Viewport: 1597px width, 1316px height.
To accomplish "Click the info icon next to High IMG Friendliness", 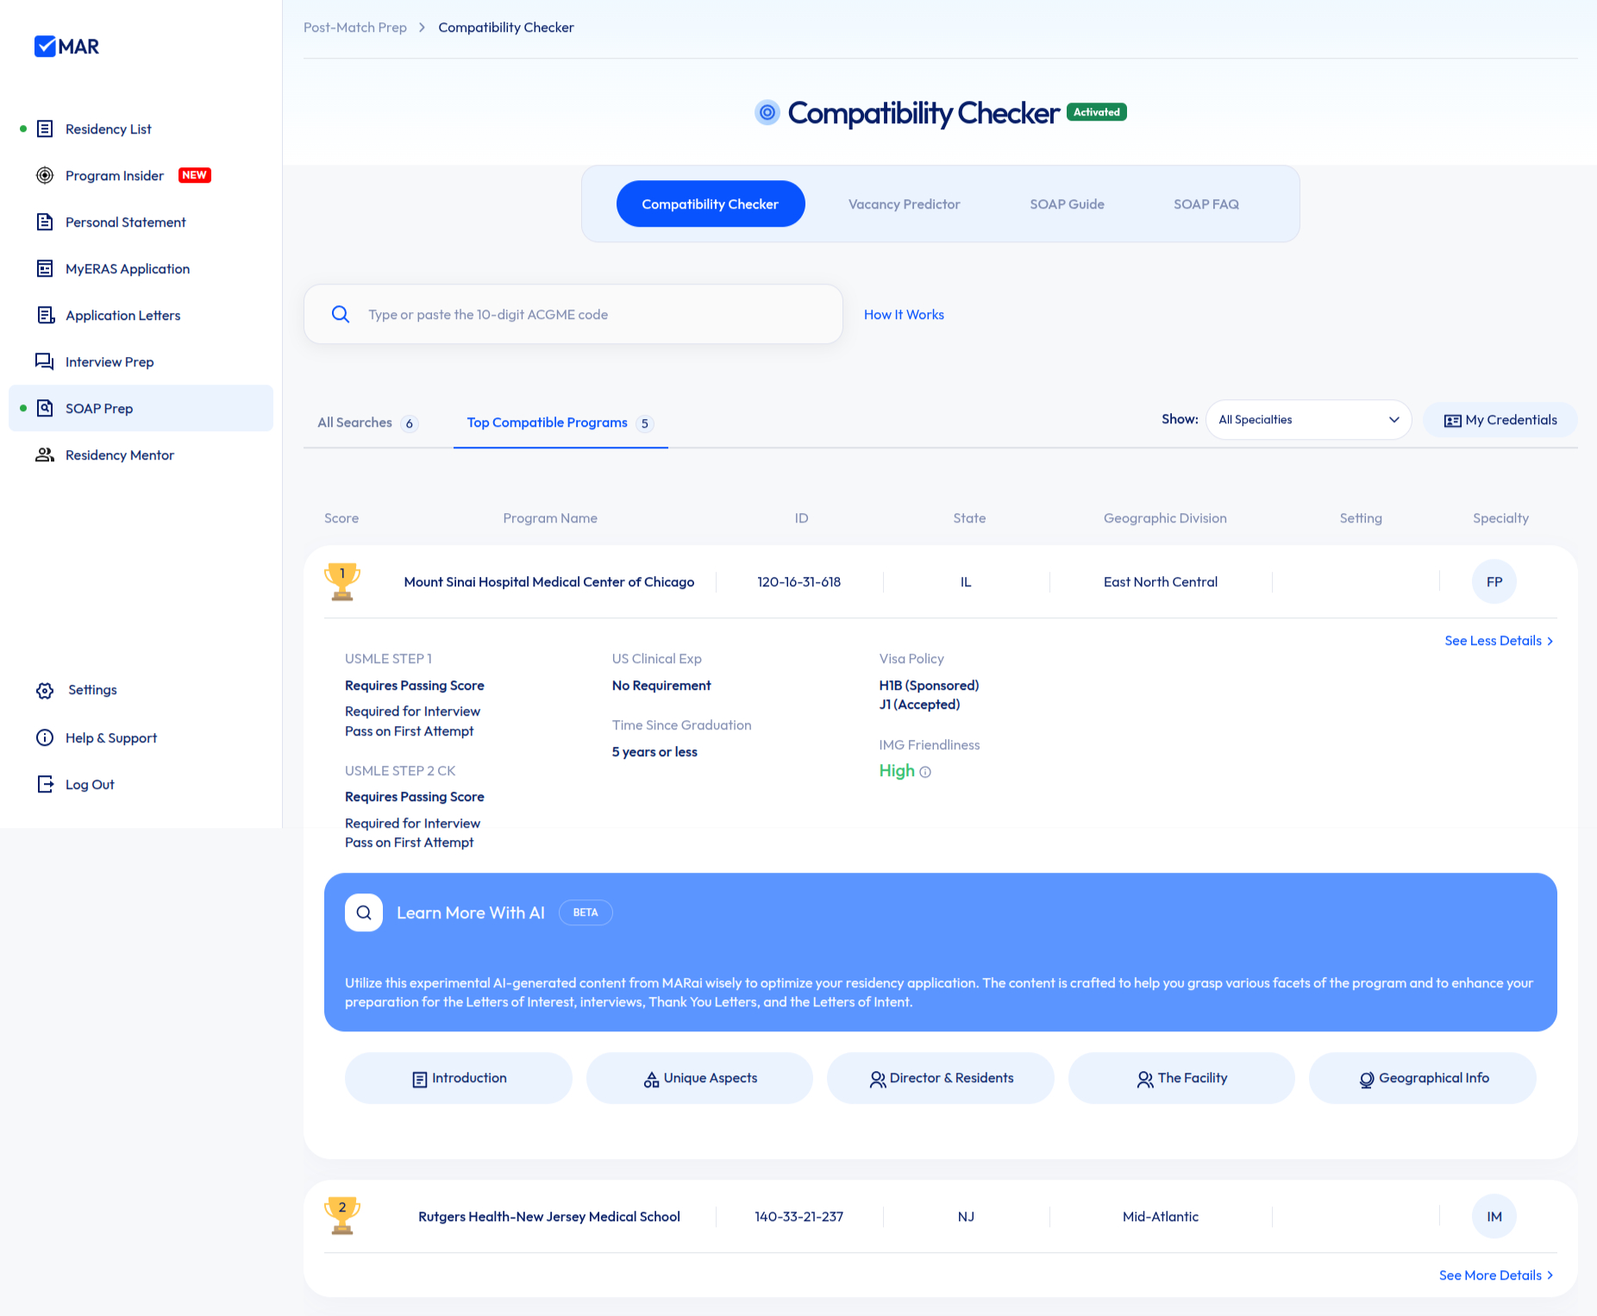I will (926, 772).
